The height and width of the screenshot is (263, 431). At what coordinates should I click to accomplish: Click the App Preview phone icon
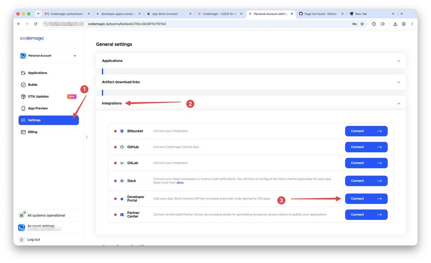coord(23,108)
